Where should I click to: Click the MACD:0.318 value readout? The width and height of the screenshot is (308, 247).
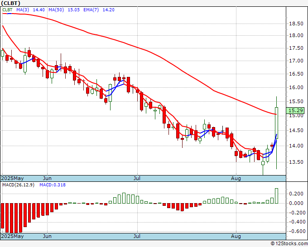point(53,185)
